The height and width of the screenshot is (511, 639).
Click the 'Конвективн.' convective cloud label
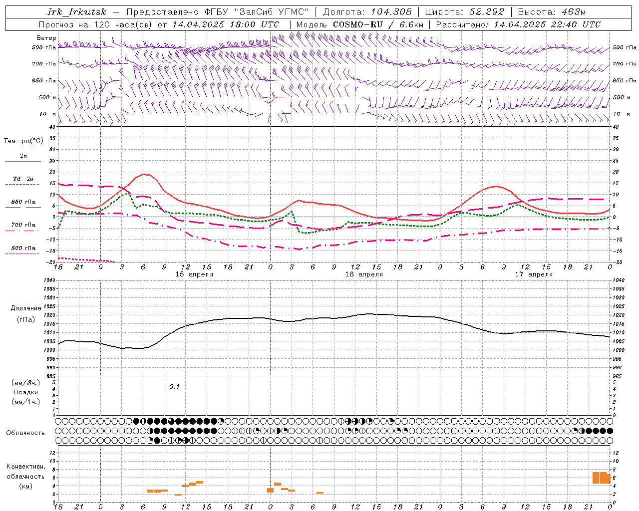click(x=26, y=467)
